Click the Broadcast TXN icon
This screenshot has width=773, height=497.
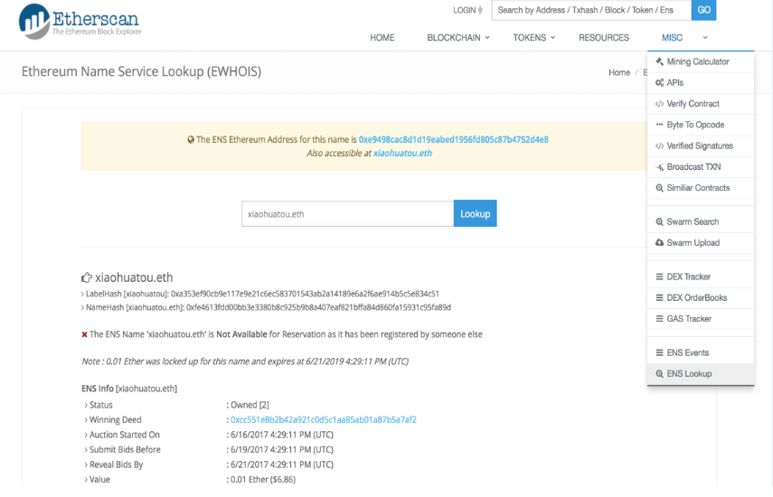tap(659, 167)
